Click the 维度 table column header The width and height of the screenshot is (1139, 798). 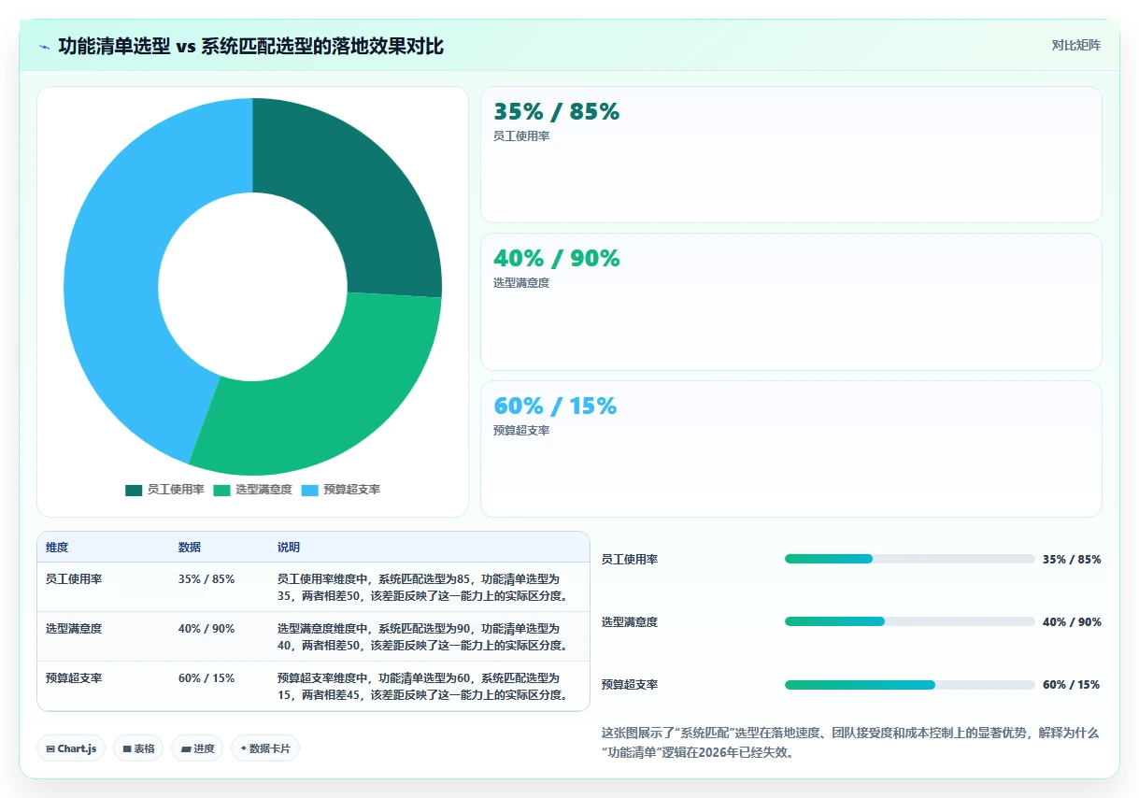(57, 547)
